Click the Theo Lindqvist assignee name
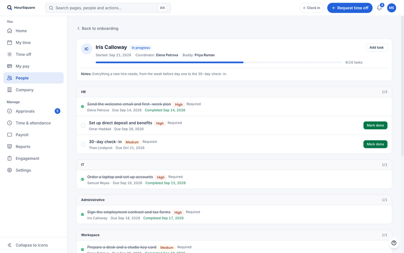 click(101, 148)
